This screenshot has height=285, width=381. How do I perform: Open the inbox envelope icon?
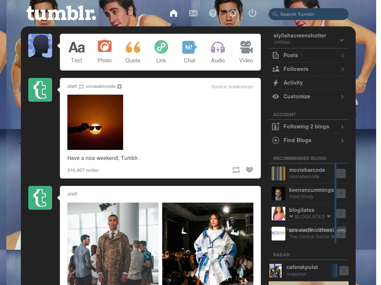tap(193, 13)
